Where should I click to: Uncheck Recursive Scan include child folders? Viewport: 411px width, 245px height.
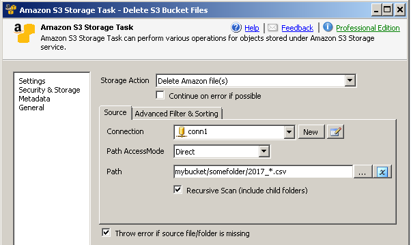tap(178, 190)
